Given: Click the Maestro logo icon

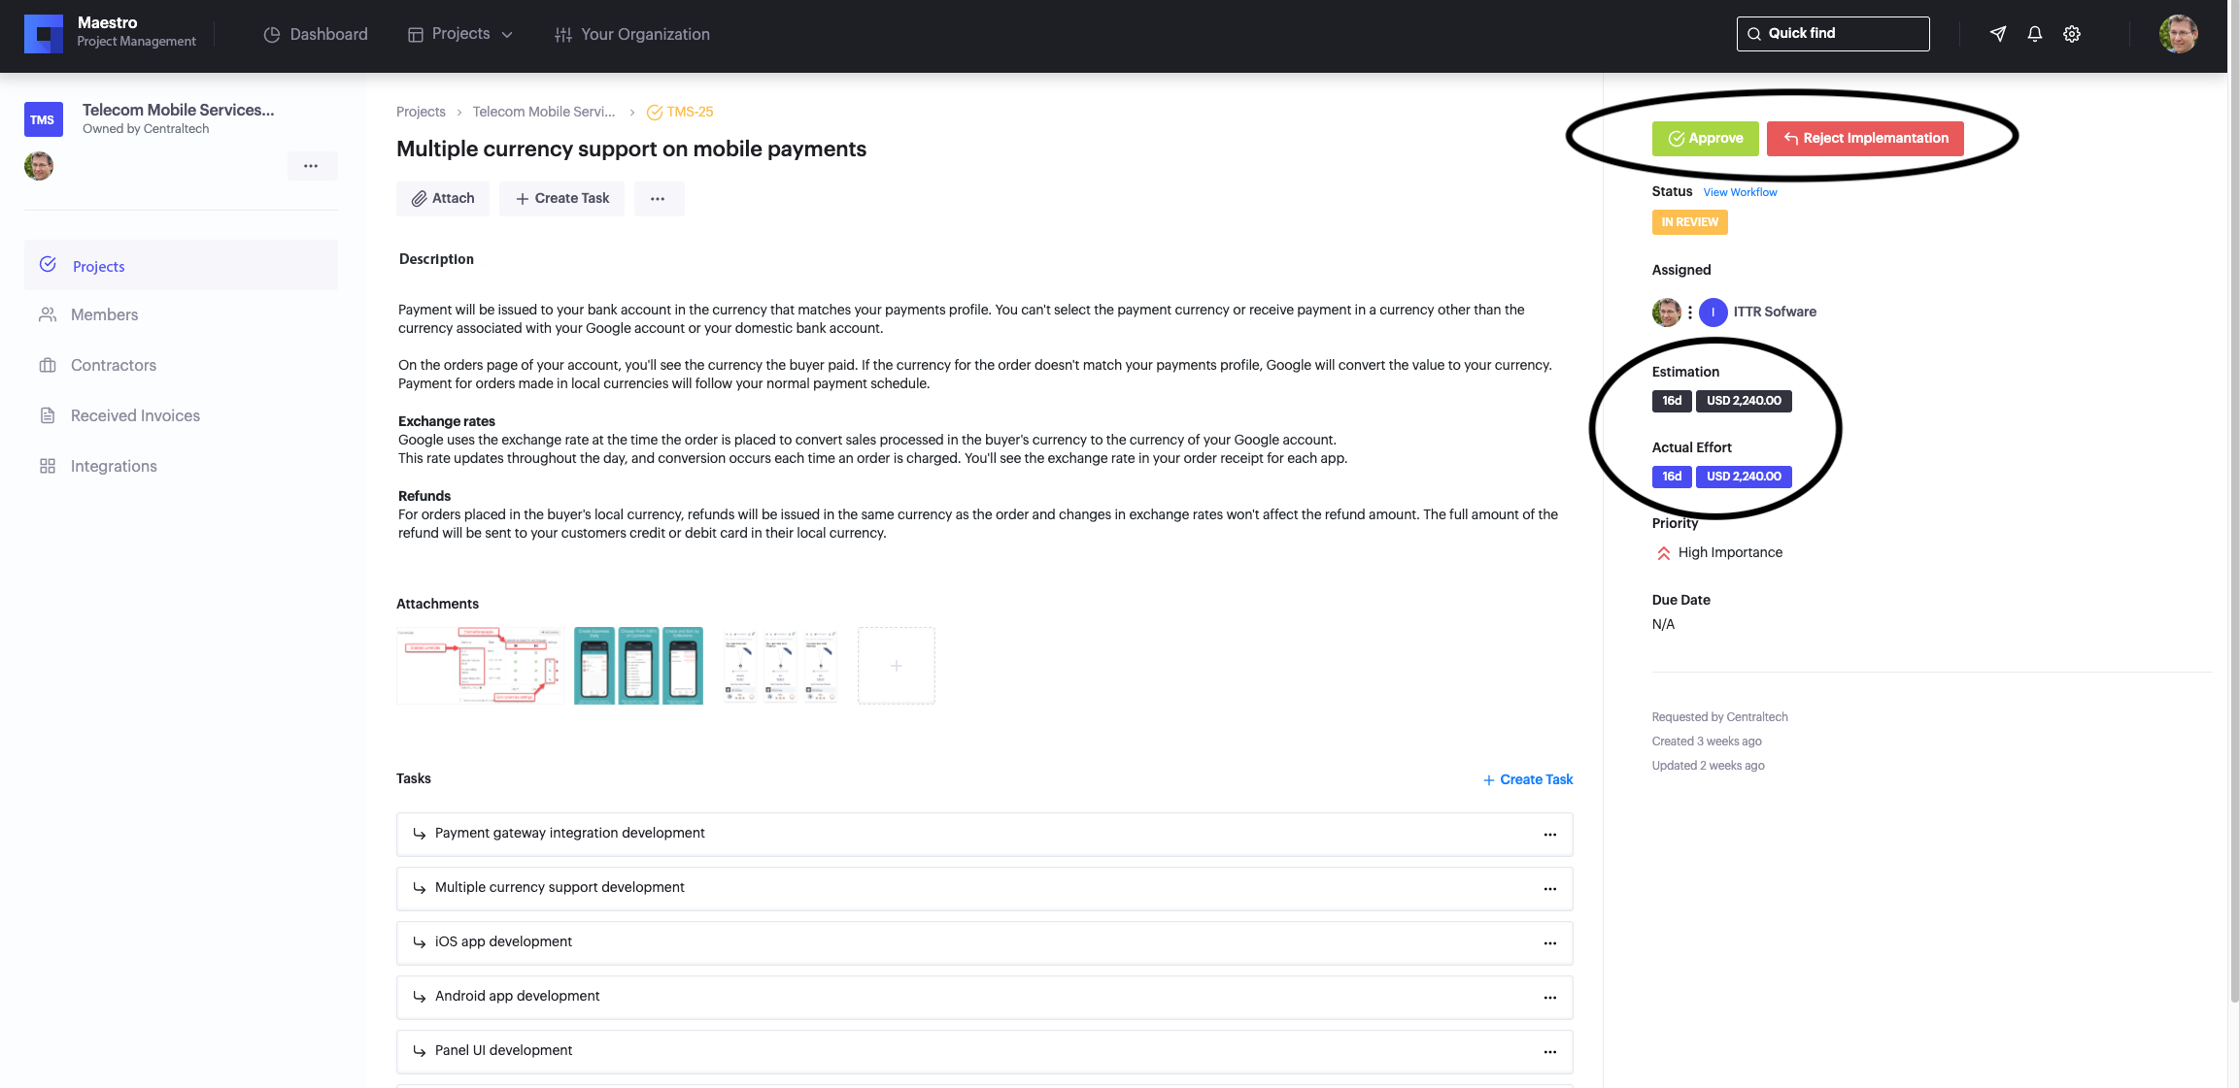Looking at the screenshot, I should pos(43,34).
